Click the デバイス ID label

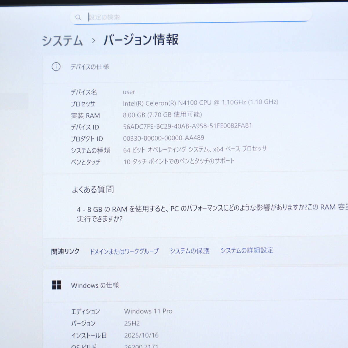[x=85, y=127]
